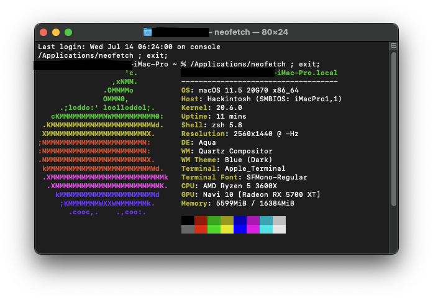Click the green full-screen window button
433x300 pixels.
point(68,32)
